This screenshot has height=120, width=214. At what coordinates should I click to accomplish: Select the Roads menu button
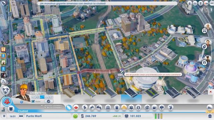click(69, 108)
